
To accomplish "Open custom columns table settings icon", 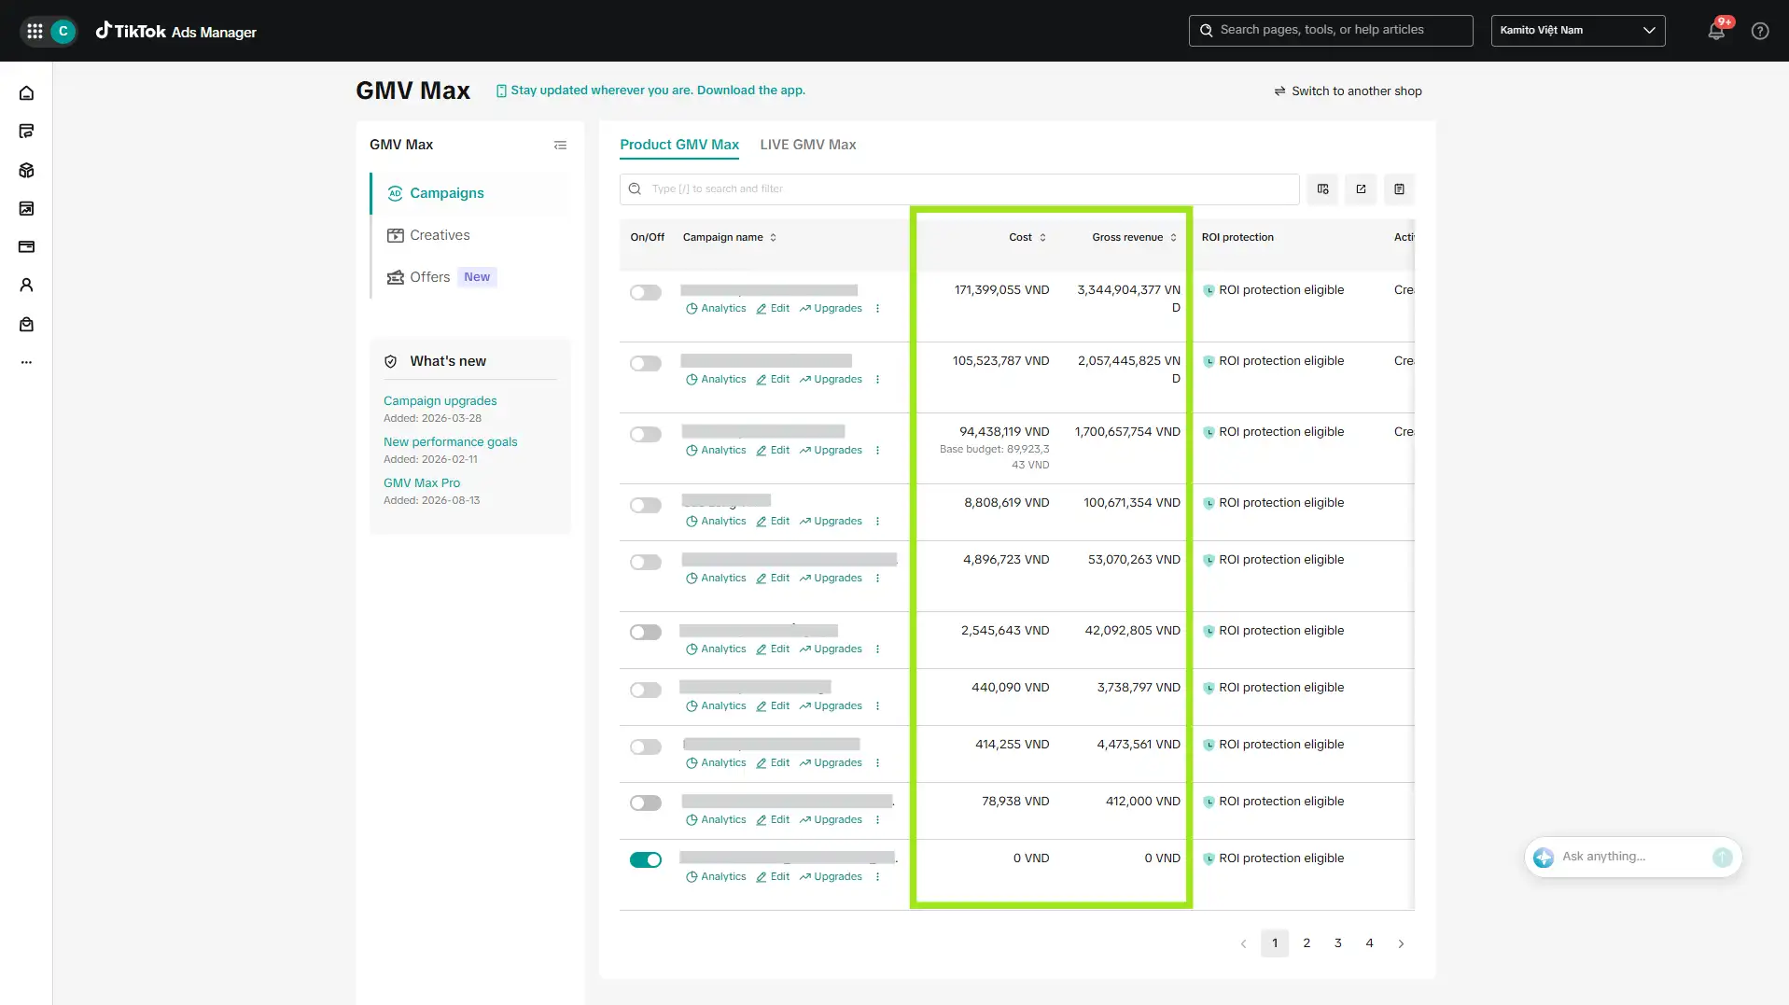I will (1322, 189).
